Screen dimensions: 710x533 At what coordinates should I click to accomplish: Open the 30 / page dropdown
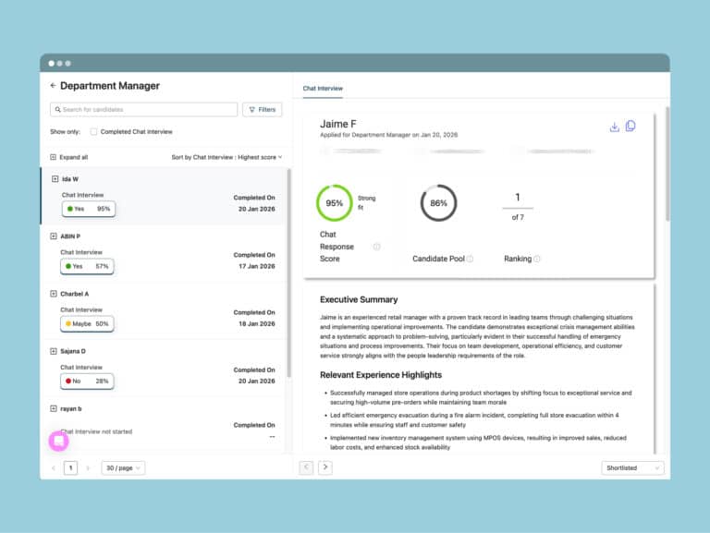click(x=123, y=467)
